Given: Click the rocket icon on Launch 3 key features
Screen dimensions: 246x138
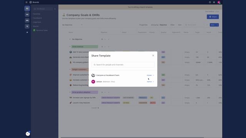Looking at the screenshot, I should [71, 103].
